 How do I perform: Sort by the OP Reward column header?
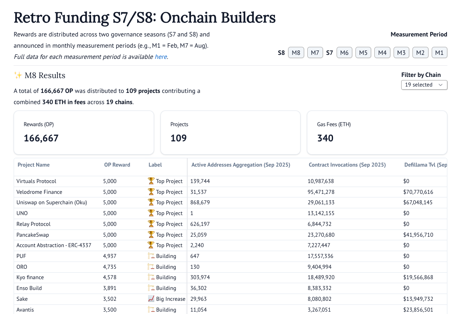[x=117, y=165]
